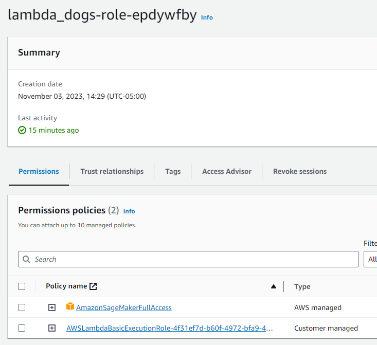Toggle the select-all policies checkbox

point(22,286)
